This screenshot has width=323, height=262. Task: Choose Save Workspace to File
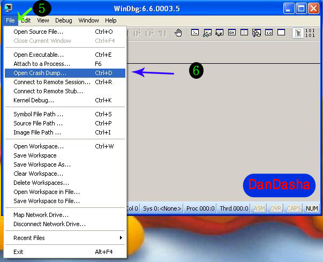click(x=65, y=201)
